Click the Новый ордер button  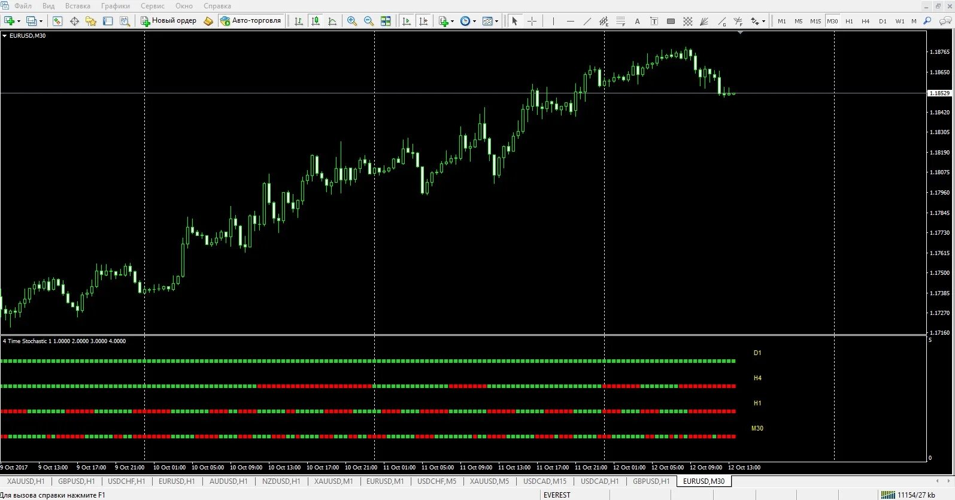point(168,21)
